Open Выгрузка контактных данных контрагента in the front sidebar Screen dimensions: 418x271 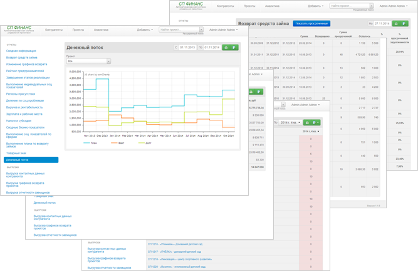coord(25,175)
